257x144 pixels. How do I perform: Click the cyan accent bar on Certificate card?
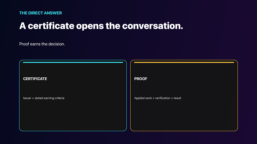point(73,62)
